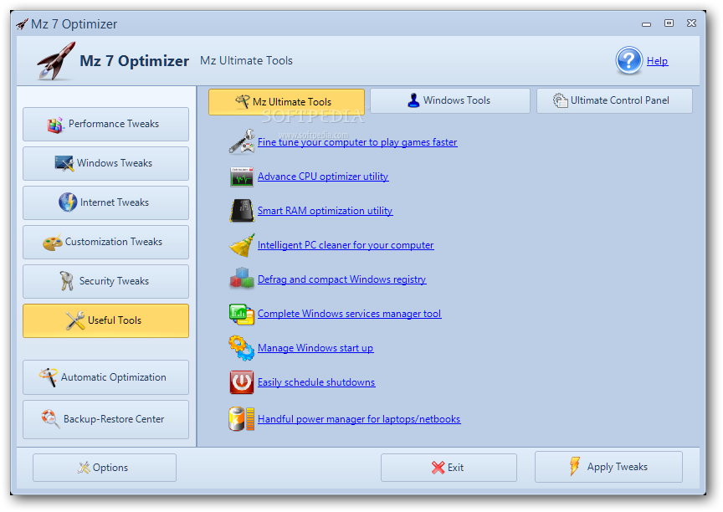Open Backup-Restore Center
Screen dimensions: 723x512
105,419
